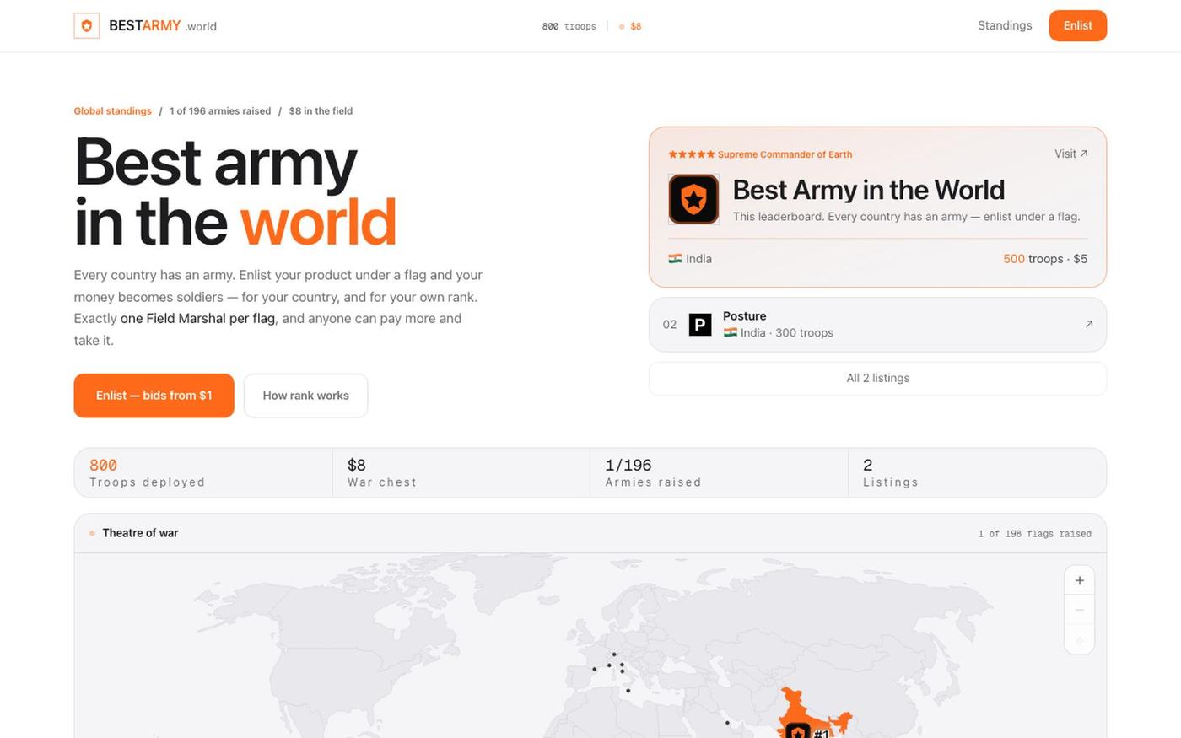Click the map reset compass button
This screenshot has height=738, width=1181.
coord(1080,640)
